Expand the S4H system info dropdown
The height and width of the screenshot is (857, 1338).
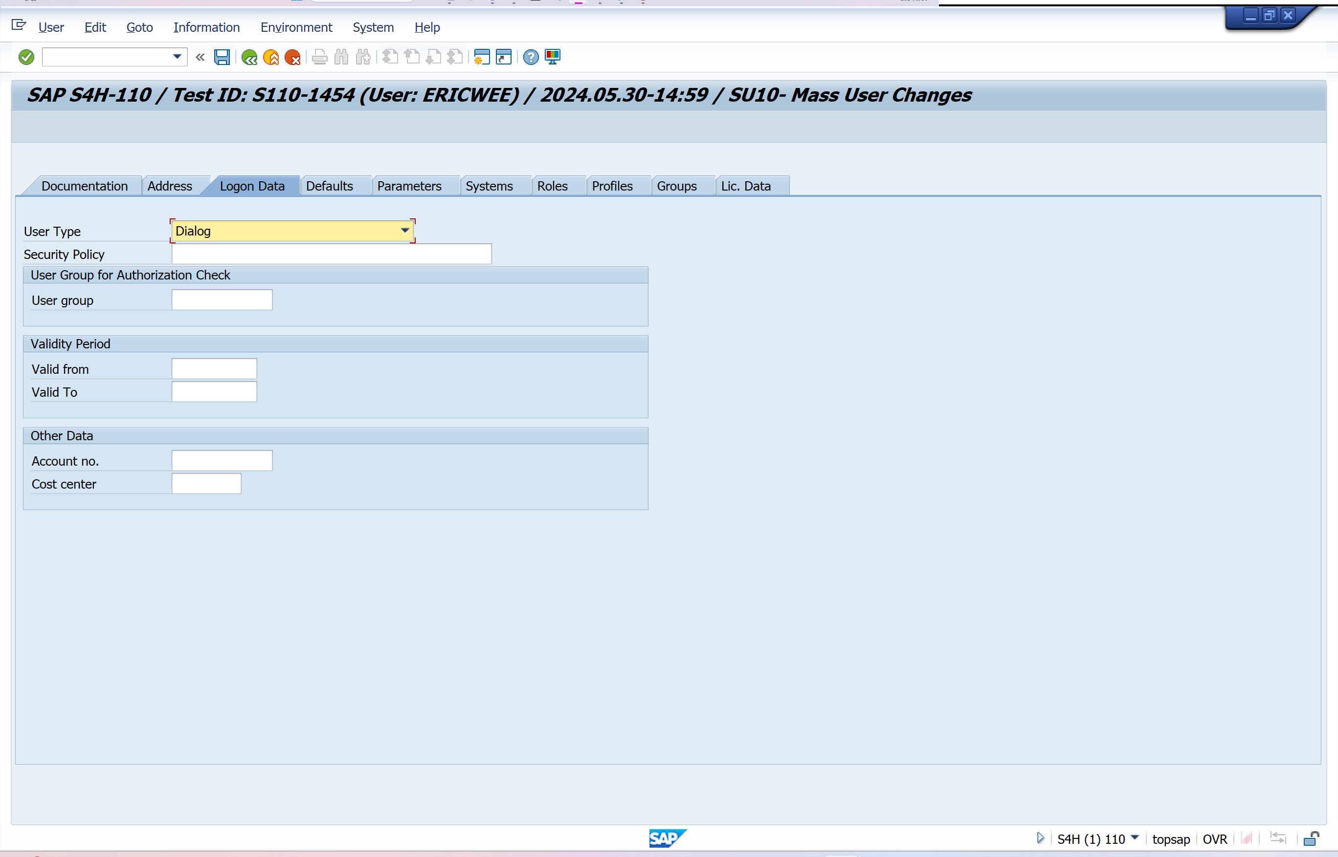click(1135, 837)
